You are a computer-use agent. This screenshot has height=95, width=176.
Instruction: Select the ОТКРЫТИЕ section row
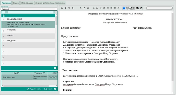[x=28, y=31]
